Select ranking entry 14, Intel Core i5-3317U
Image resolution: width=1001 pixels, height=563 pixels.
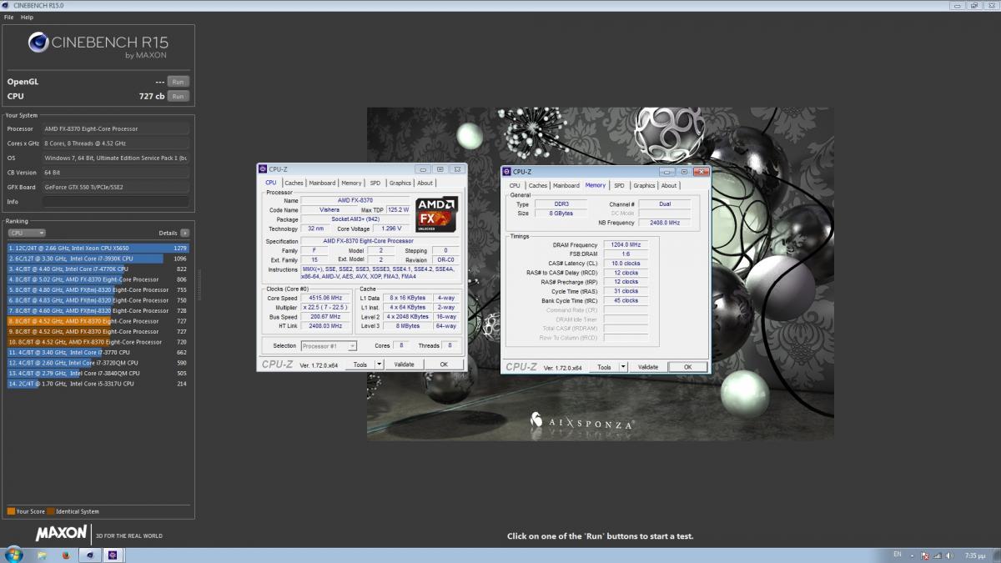98,384
